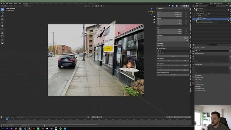The image size is (231, 130).
Task: Select the Annotate tool
Action: click(x=3, y=30)
